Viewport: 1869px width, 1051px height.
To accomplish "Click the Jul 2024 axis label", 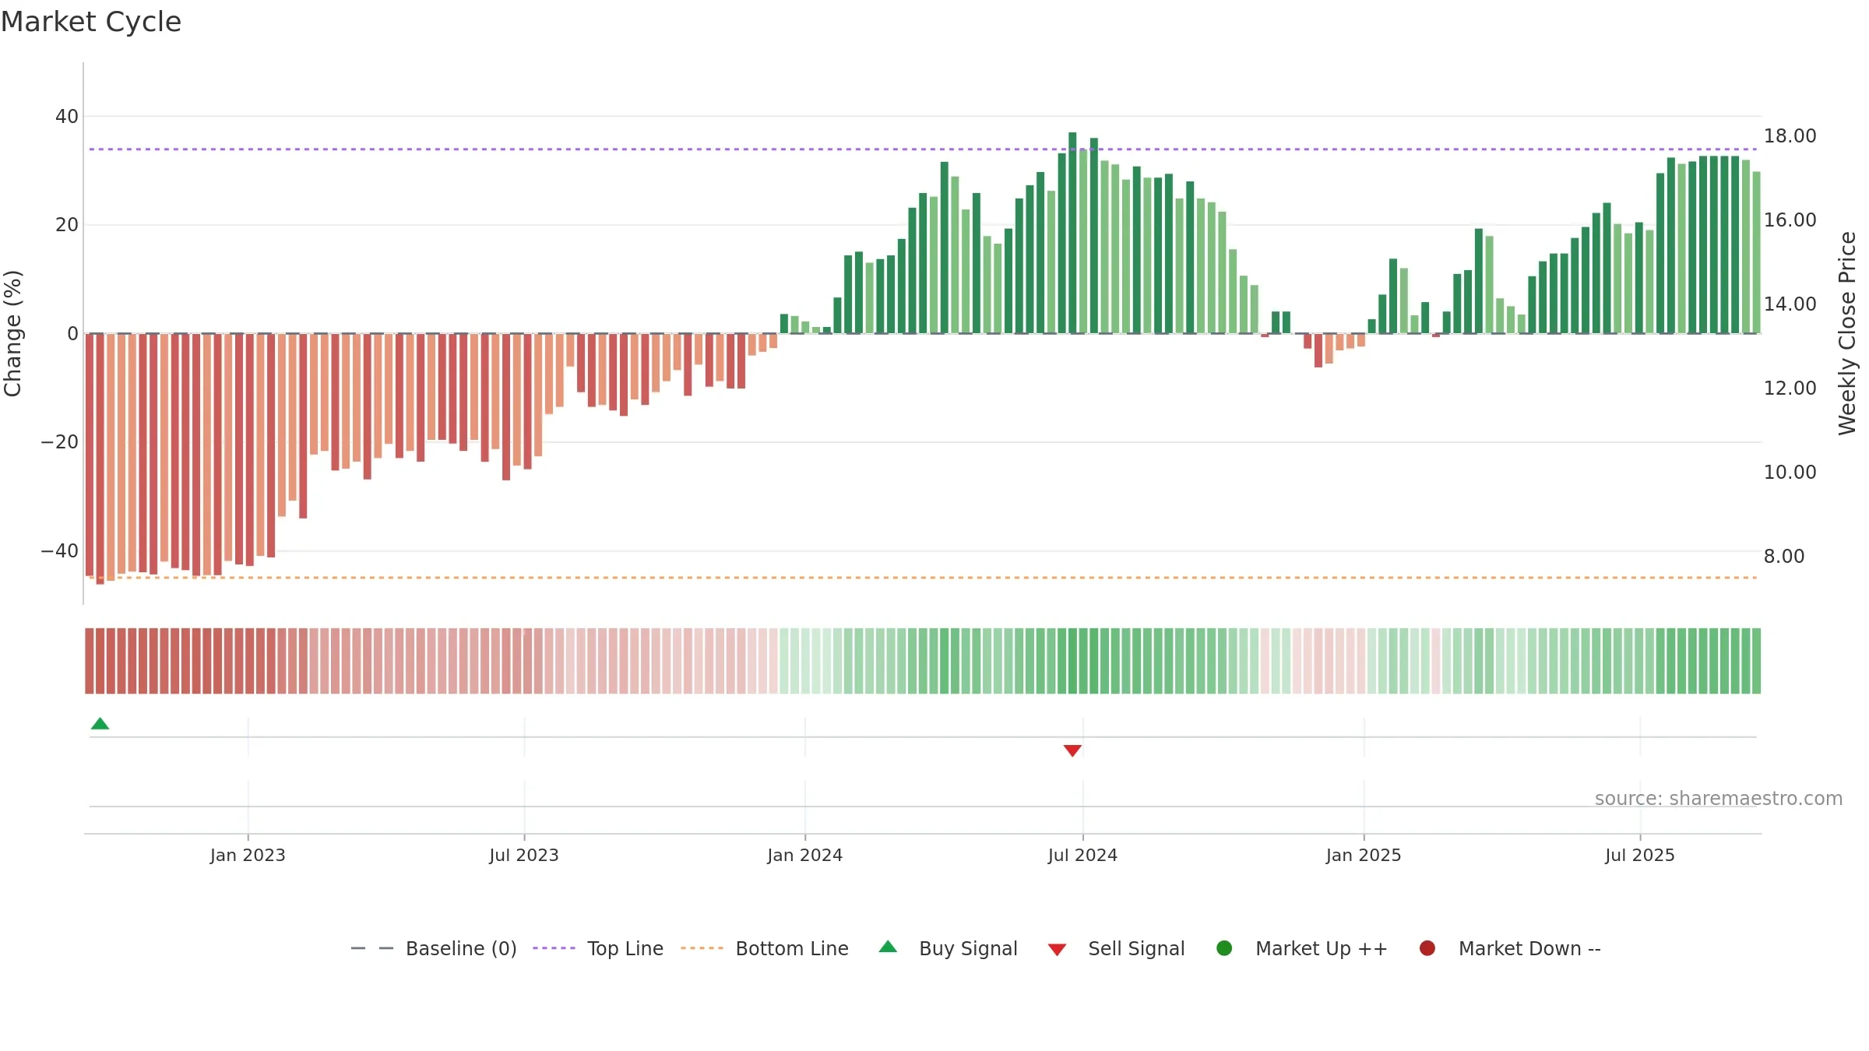I will click(1082, 855).
